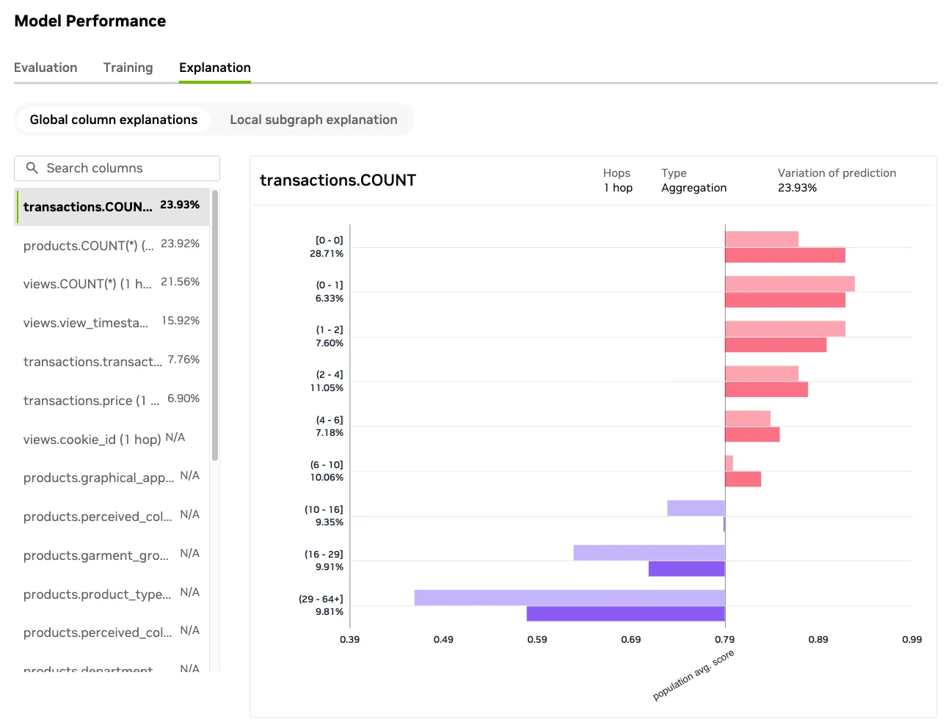The image size is (946, 725).
Task: Select the transactions.COUN... 23.93% column row
Action: (112, 207)
